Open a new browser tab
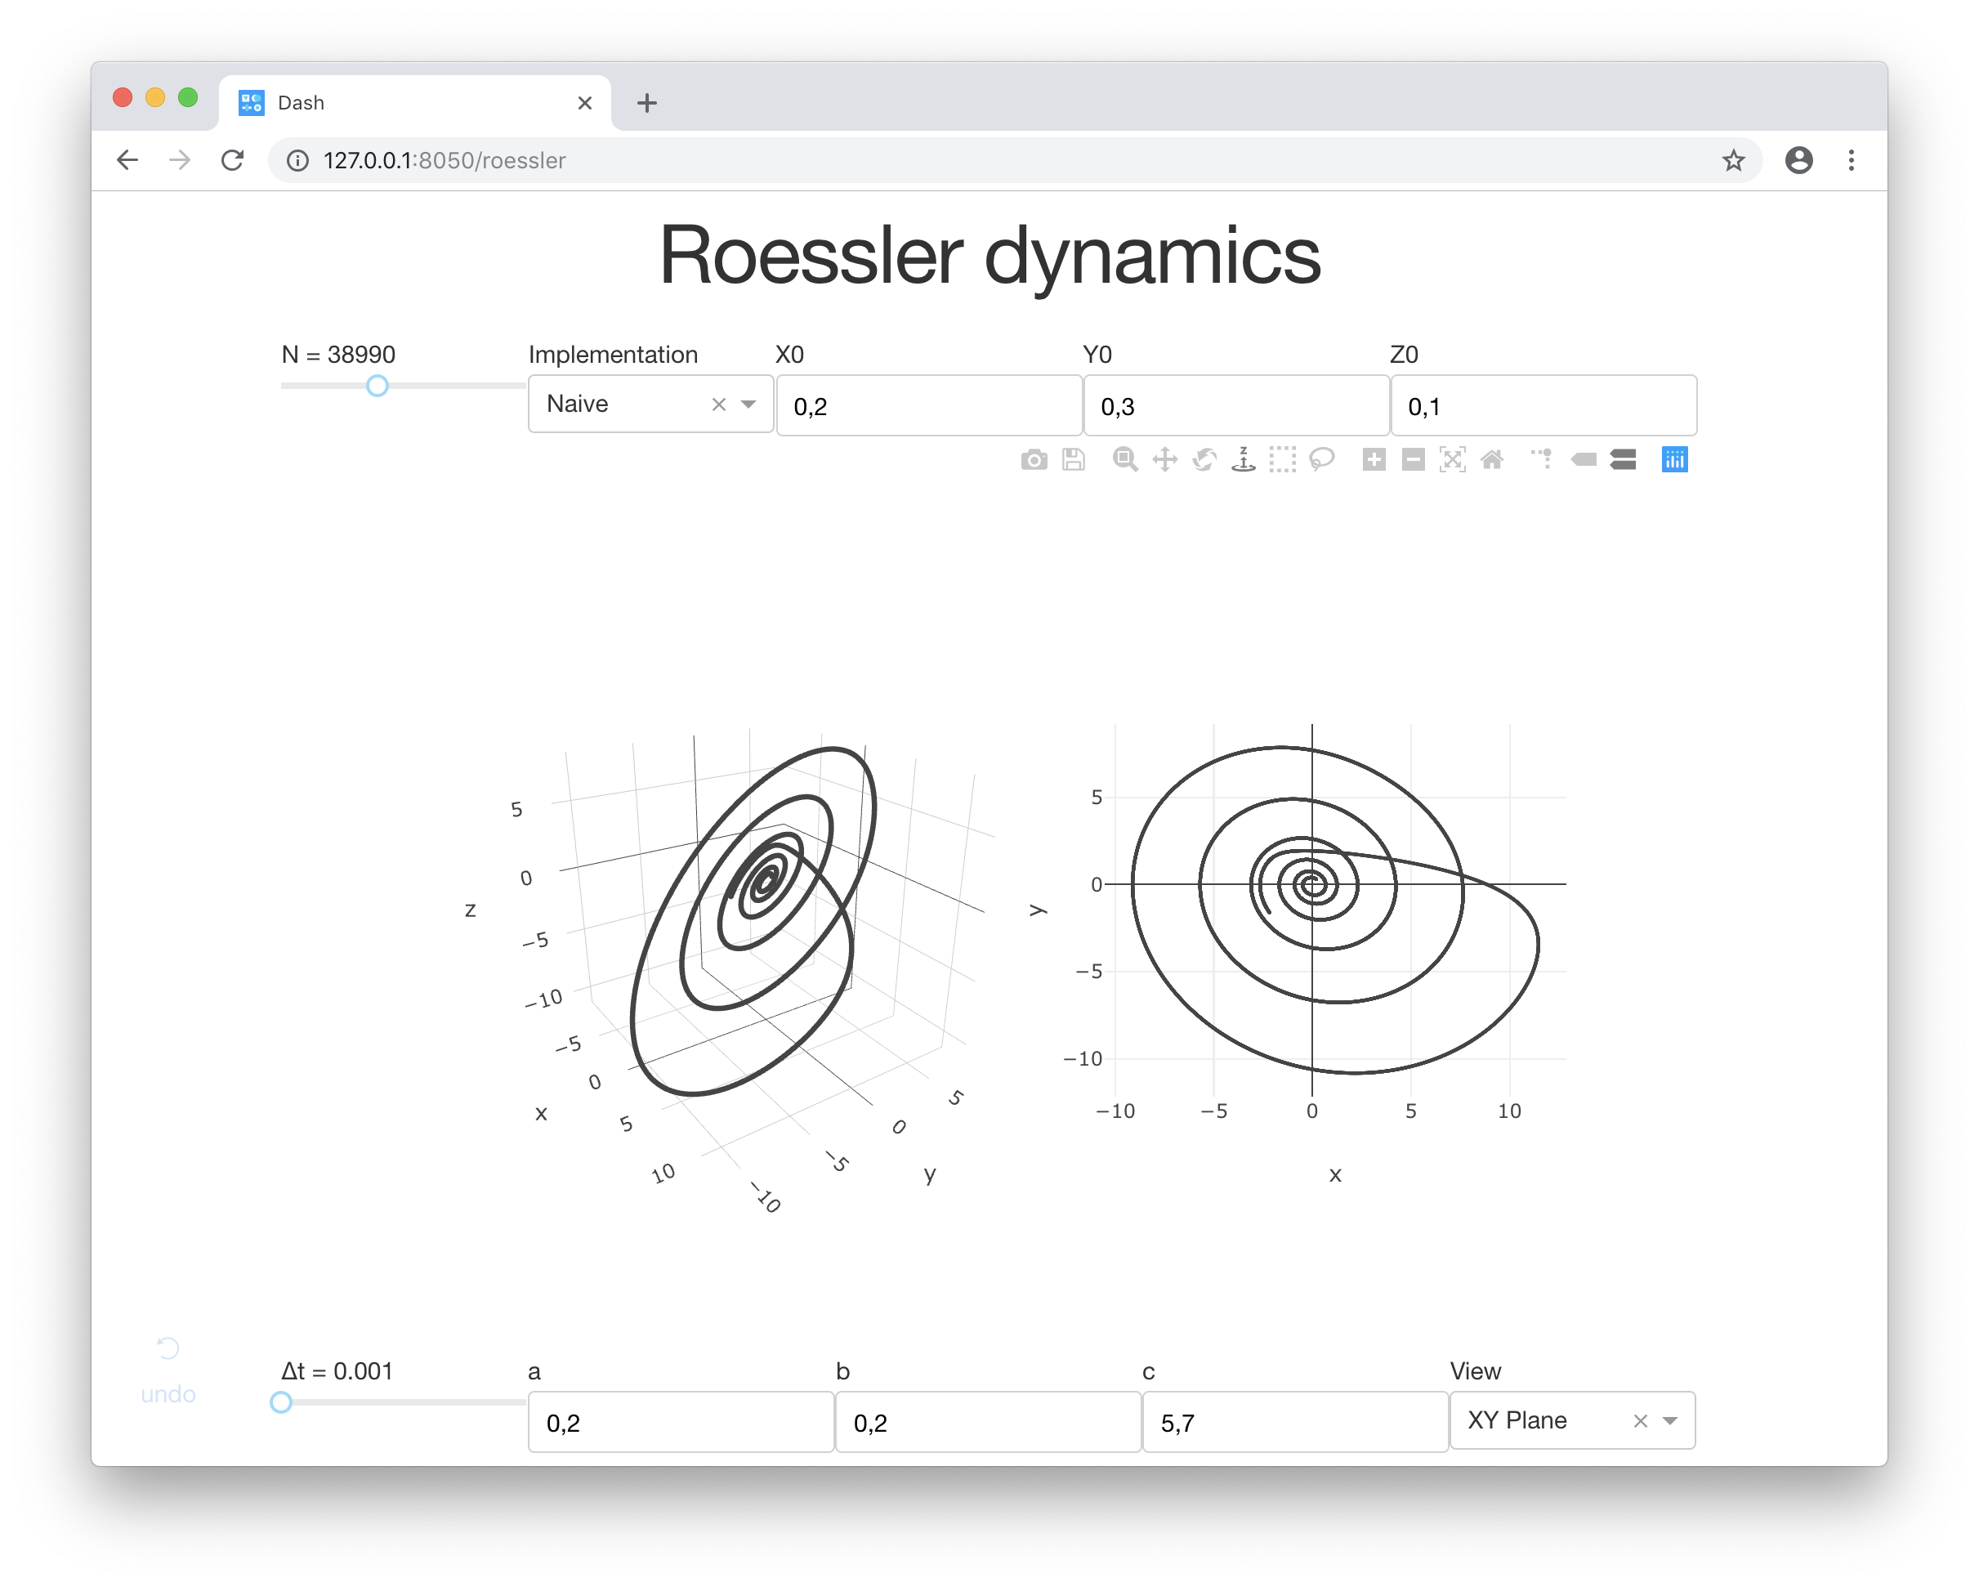1979x1587 pixels. click(646, 103)
